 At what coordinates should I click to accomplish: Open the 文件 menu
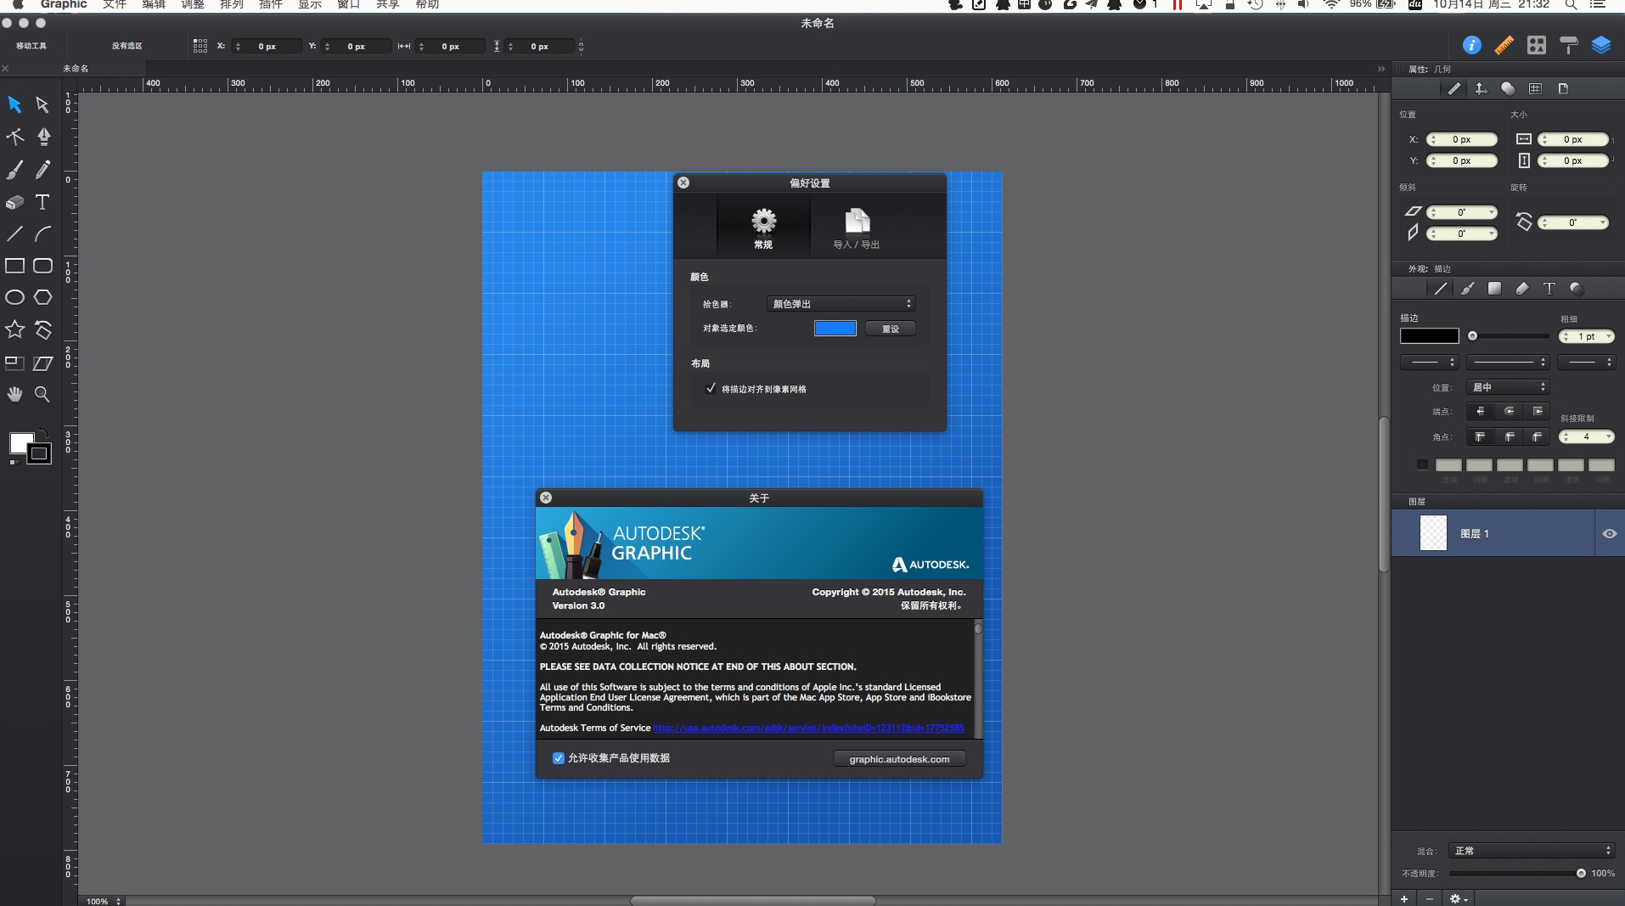(x=115, y=5)
